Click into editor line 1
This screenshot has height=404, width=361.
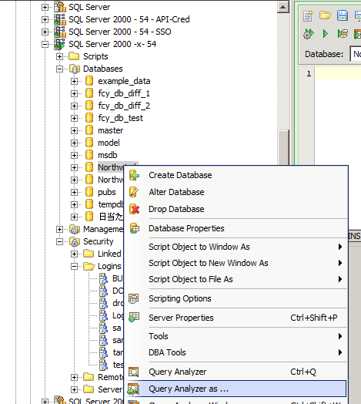[x=339, y=74]
